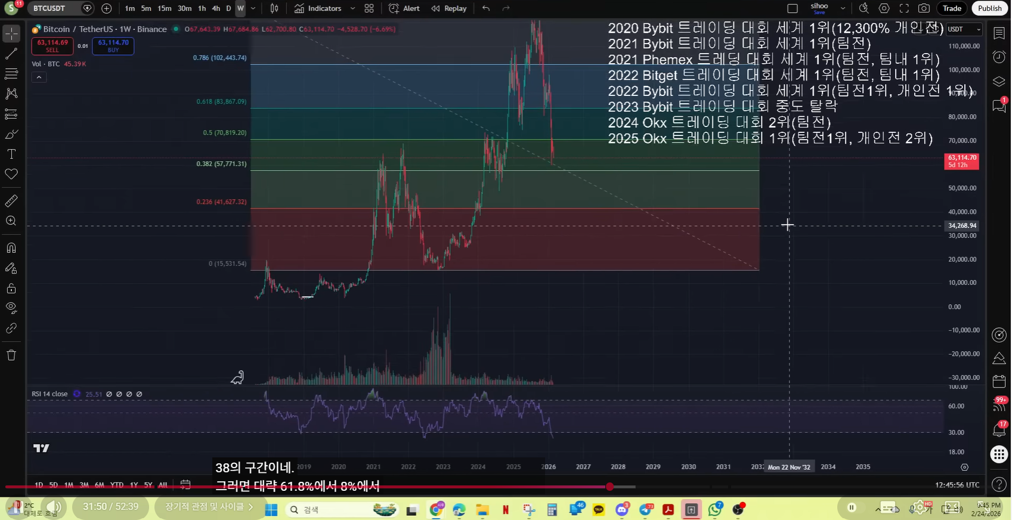Open the Fibonacci retracement tools group

(x=11, y=74)
